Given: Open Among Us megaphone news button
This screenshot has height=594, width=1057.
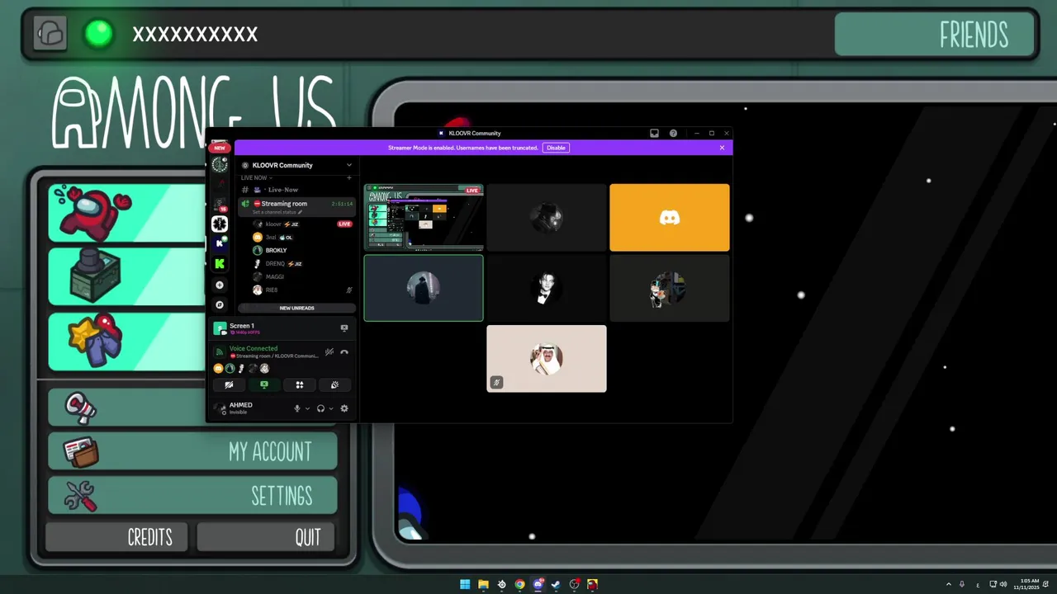Looking at the screenshot, I should point(128,407).
